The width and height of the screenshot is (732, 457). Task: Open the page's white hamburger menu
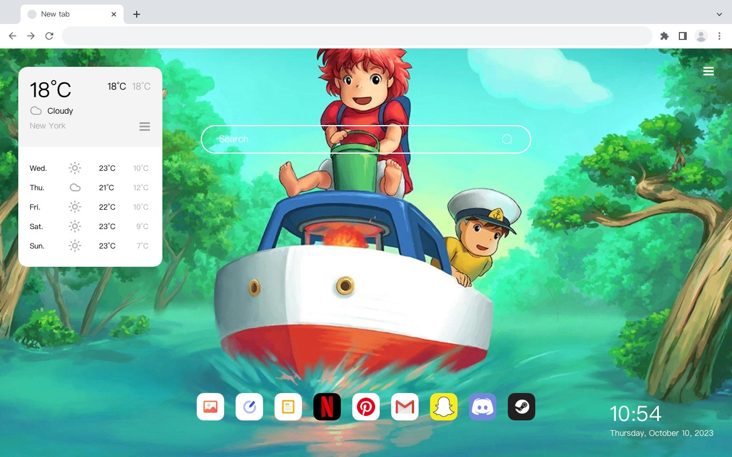pyautogui.click(x=709, y=71)
